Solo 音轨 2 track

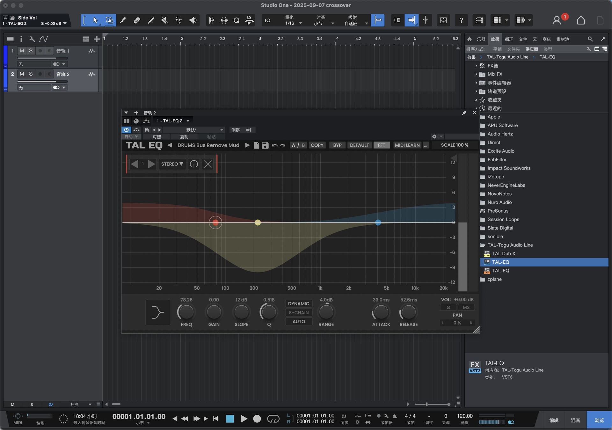[31, 74]
